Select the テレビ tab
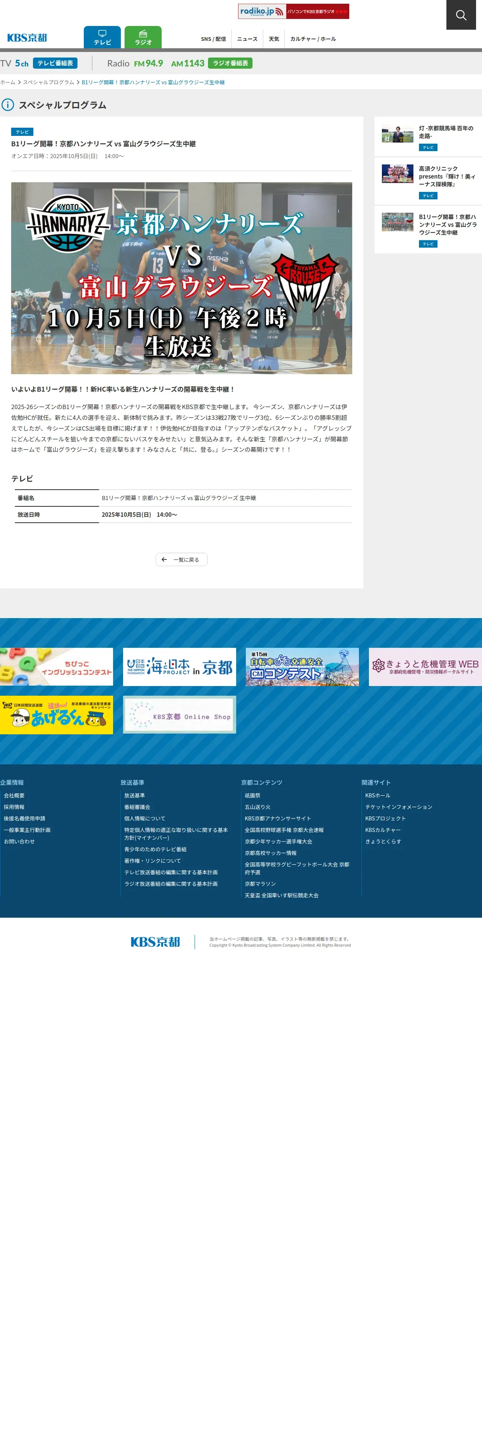 (102, 37)
